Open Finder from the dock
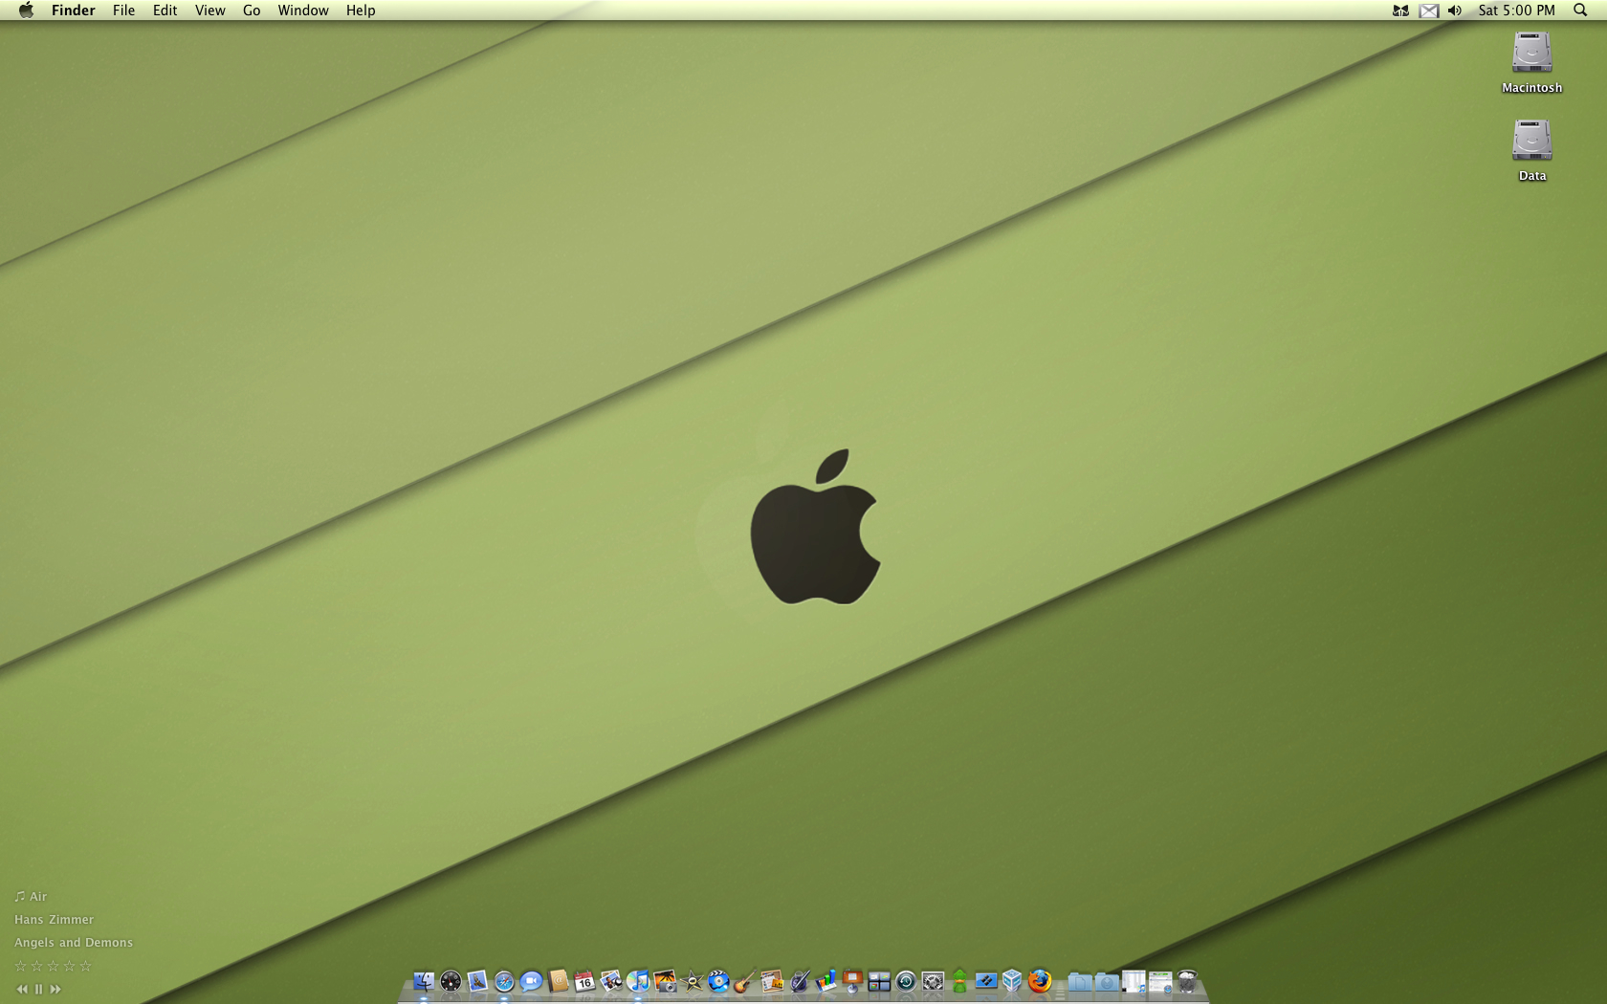Screen dimensions: 1607x1004 click(424, 981)
